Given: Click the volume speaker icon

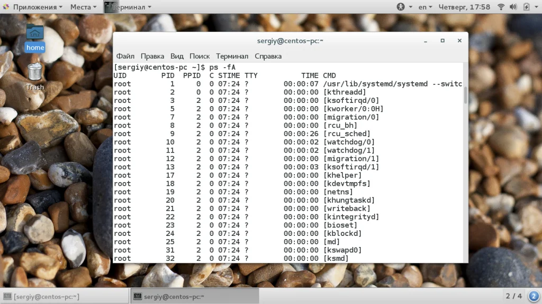Looking at the screenshot, I should (513, 7).
